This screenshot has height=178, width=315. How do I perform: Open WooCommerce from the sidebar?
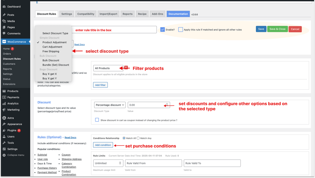(16, 41)
